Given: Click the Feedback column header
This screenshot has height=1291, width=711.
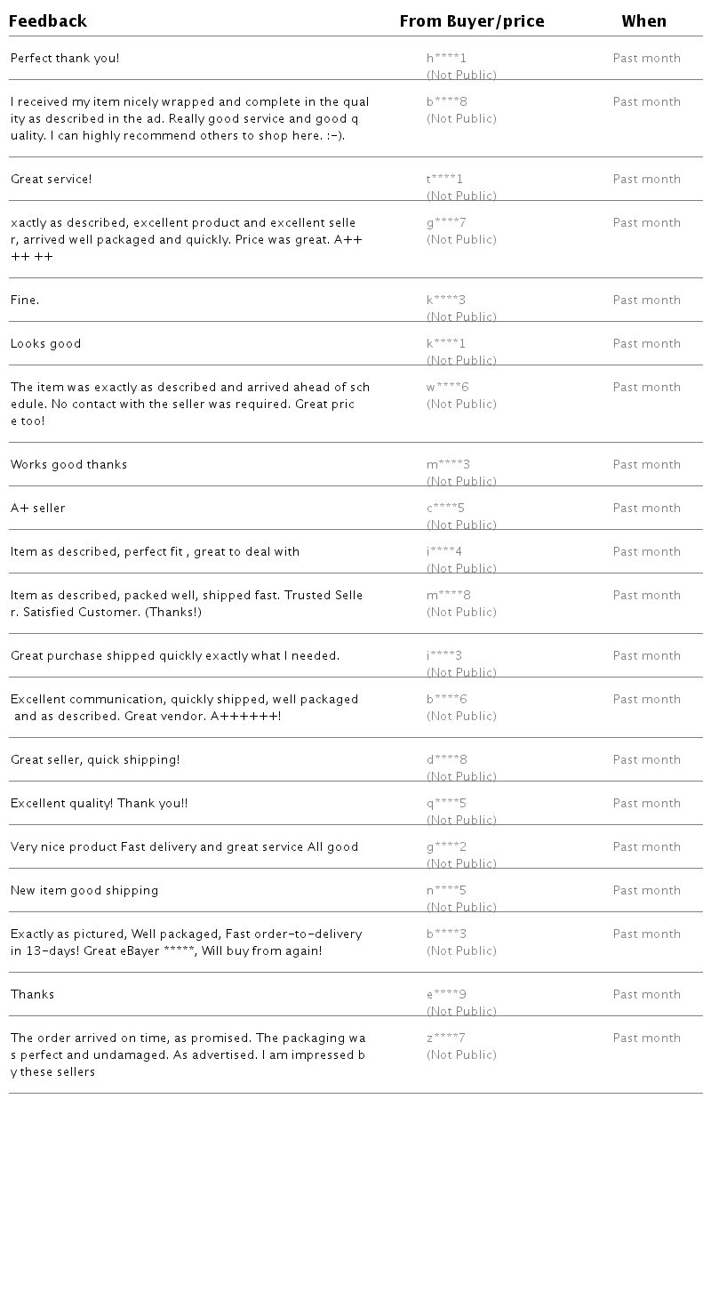Looking at the screenshot, I should pyautogui.click(x=48, y=21).
